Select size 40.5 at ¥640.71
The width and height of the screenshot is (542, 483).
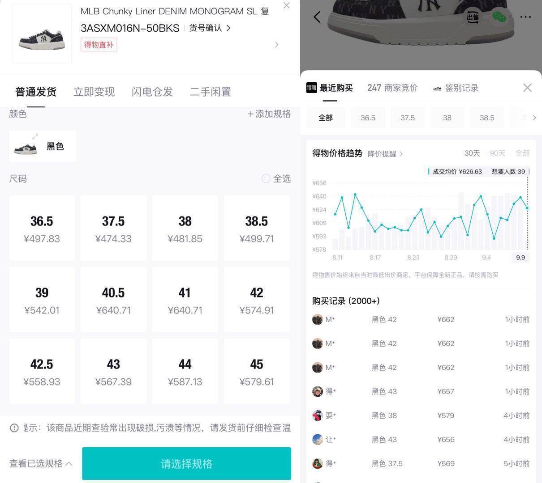click(113, 300)
